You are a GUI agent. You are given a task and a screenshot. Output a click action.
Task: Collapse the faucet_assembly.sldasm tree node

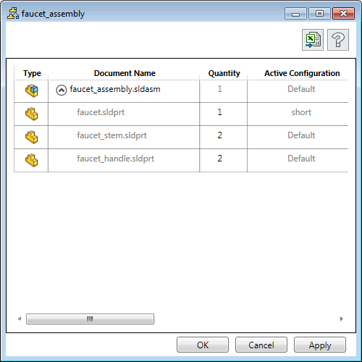(62, 90)
